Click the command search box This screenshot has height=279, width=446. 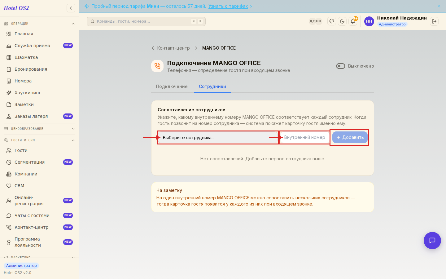146,21
